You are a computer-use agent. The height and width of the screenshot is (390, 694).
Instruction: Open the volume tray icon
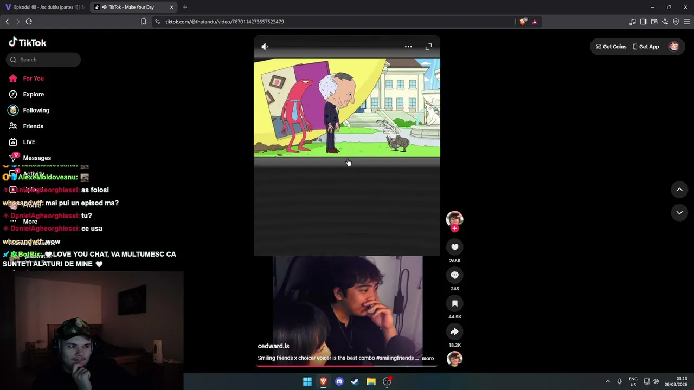tap(656, 381)
